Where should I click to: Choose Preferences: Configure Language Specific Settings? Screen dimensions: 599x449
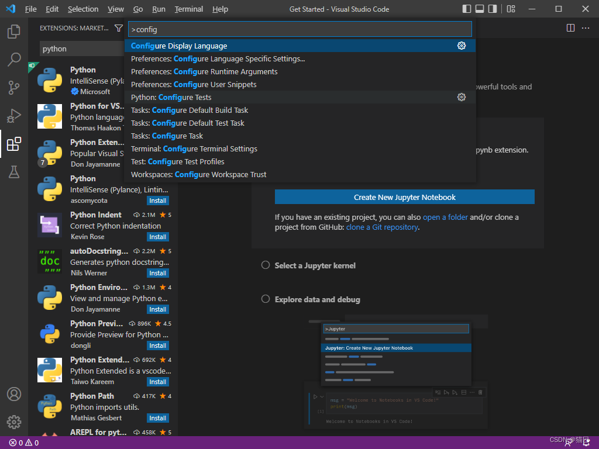click(300, 59)
